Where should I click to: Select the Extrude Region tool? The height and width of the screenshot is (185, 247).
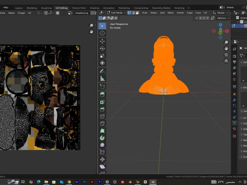tap(102, 95)
